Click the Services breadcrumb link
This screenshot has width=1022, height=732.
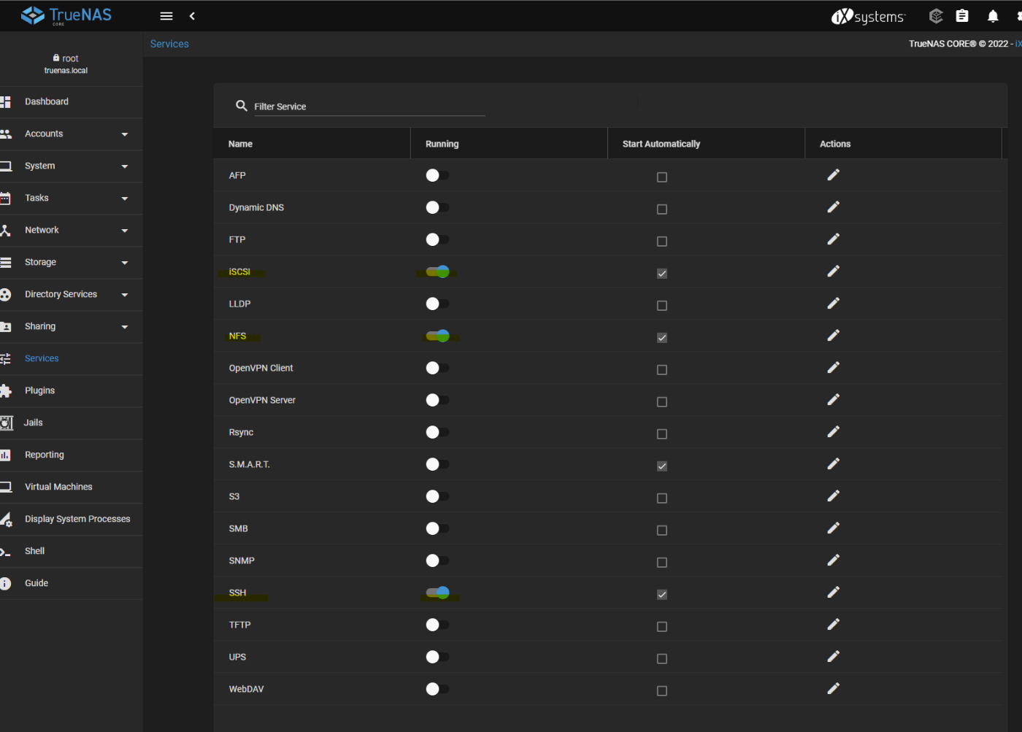169,44
